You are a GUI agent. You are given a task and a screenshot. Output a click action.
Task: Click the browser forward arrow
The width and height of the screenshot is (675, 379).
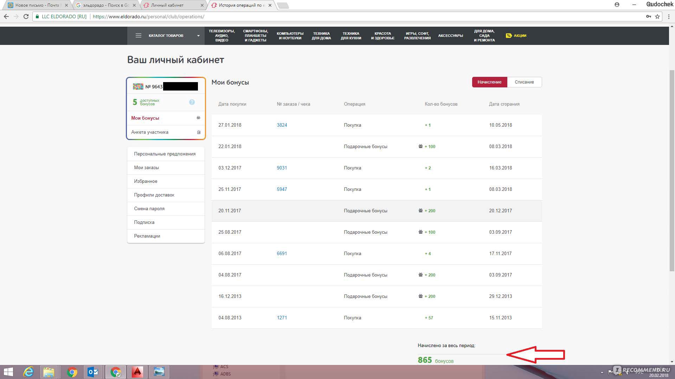coord(16,16)
